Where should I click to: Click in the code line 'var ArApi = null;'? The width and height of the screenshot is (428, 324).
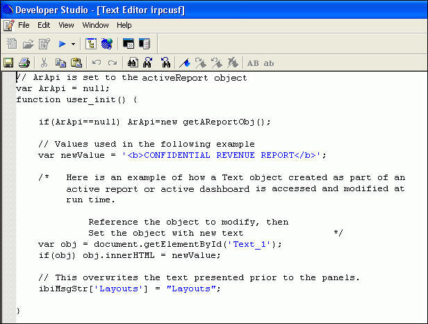(x=63, y=88)
